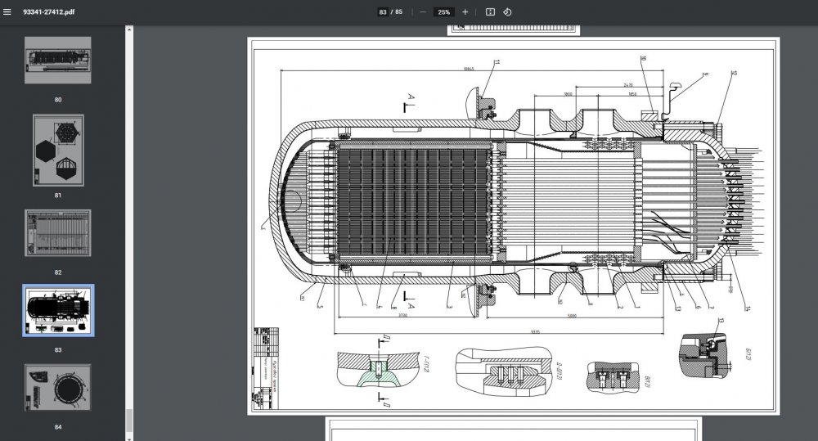Go to the page 82 thumbnail
818x441 pixels.
point(58,233)
